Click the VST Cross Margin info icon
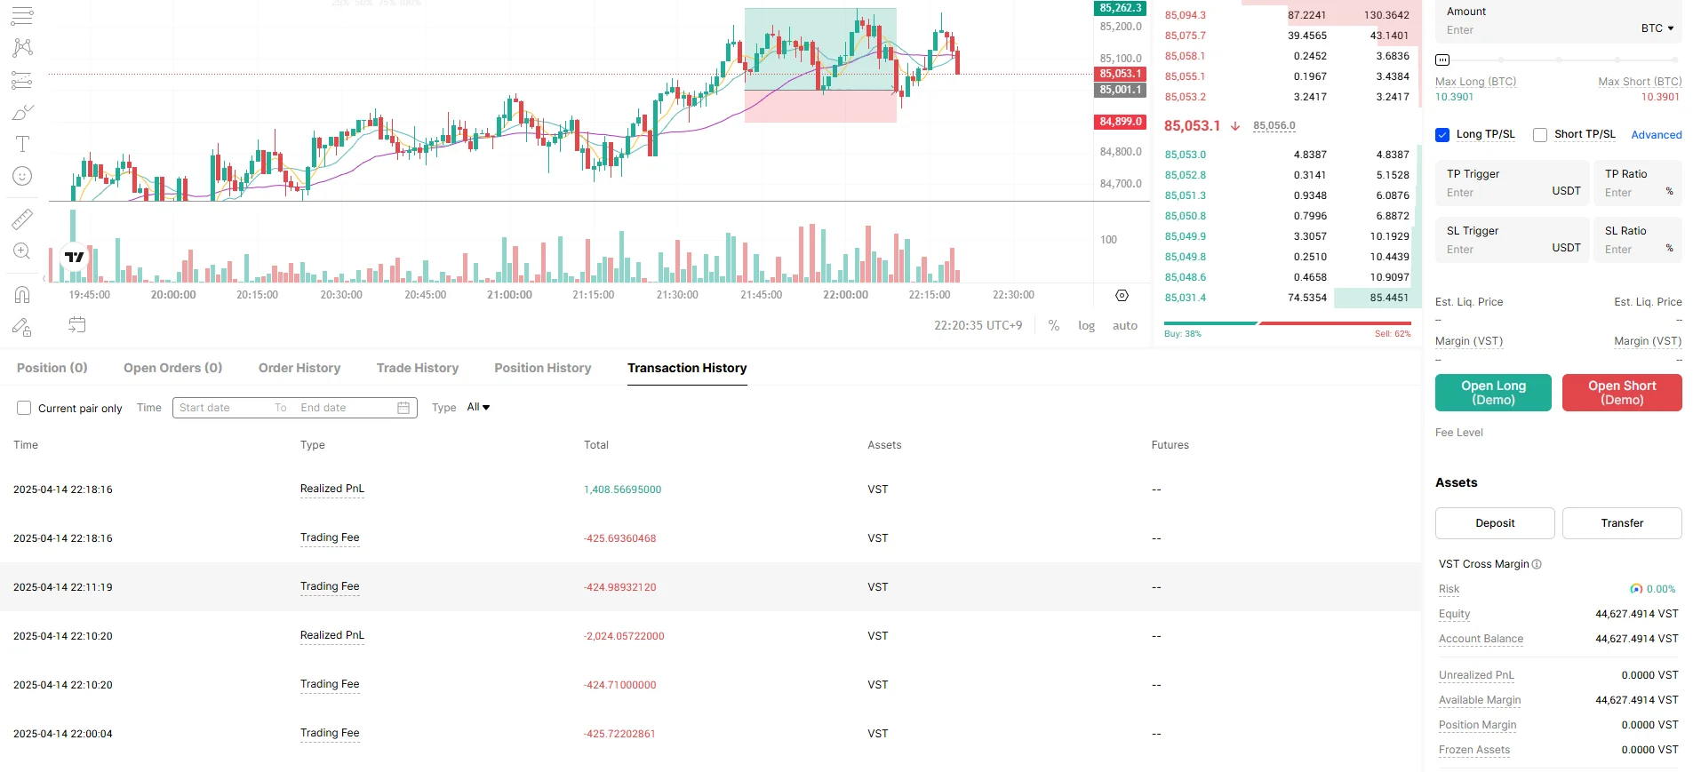Viewport: 1693px width, 772px height. coord(1537,564)
